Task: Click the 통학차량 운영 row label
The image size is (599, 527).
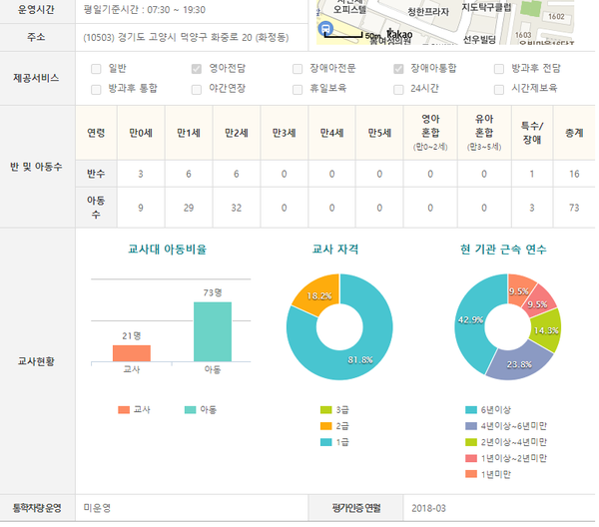Action: click(x=37, y=508)
